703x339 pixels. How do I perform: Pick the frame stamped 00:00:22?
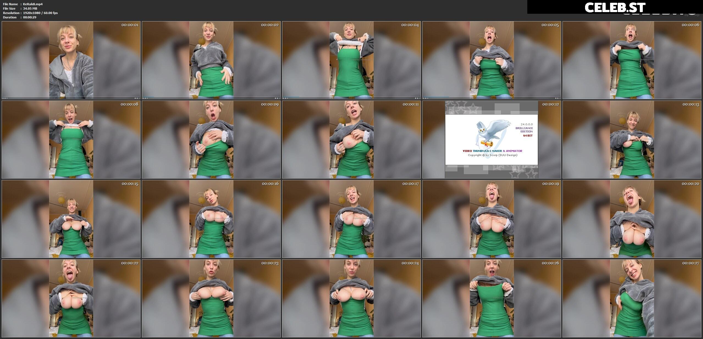pos(71,298)
